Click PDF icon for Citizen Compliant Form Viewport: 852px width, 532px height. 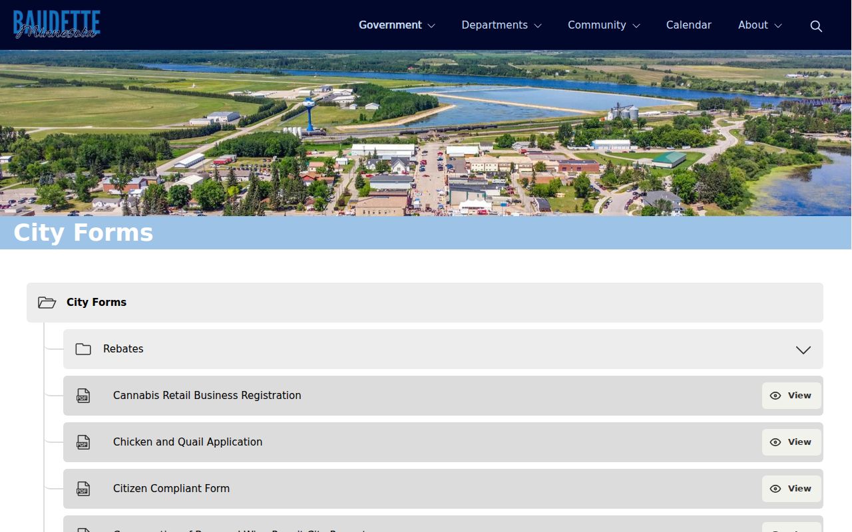[x=83, y=489]
